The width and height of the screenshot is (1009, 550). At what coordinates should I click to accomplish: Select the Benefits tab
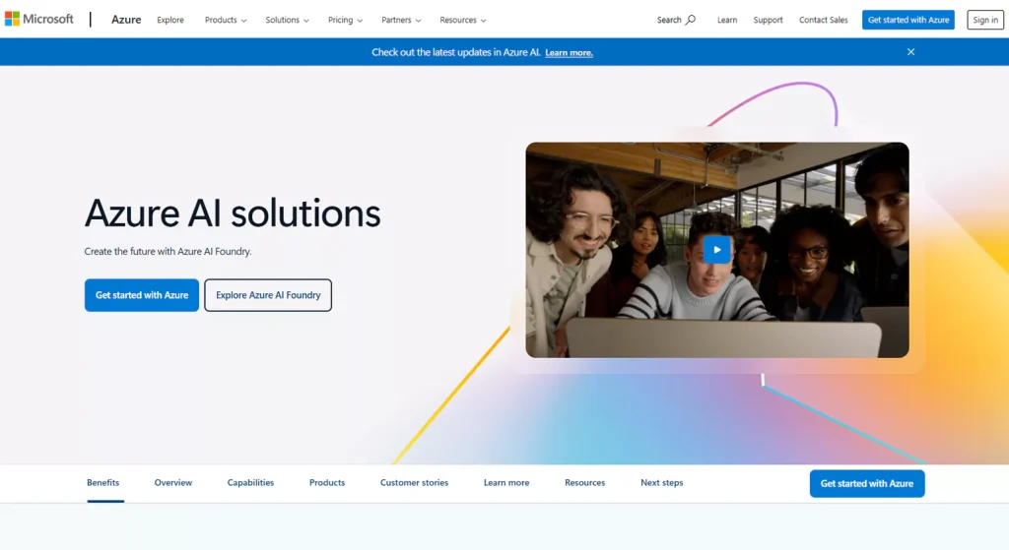pos(102,482)
